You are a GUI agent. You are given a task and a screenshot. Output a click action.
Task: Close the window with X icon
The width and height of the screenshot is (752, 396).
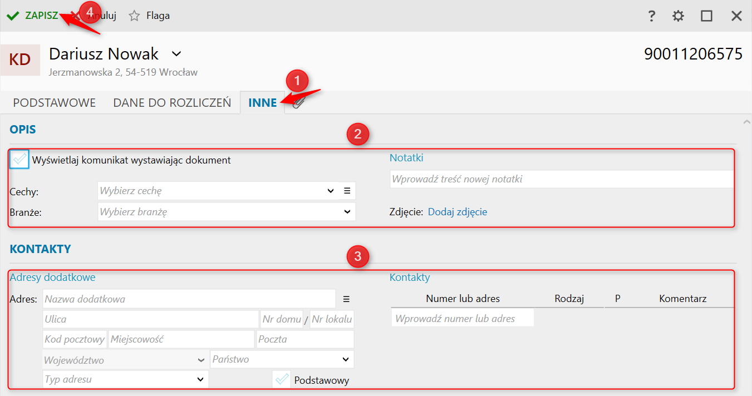(x=736, y=16)
